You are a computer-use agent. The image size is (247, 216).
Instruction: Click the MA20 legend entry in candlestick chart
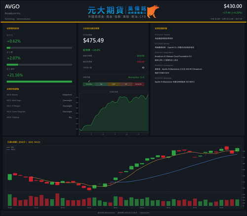pyautogui.click(x=11, y=149)
